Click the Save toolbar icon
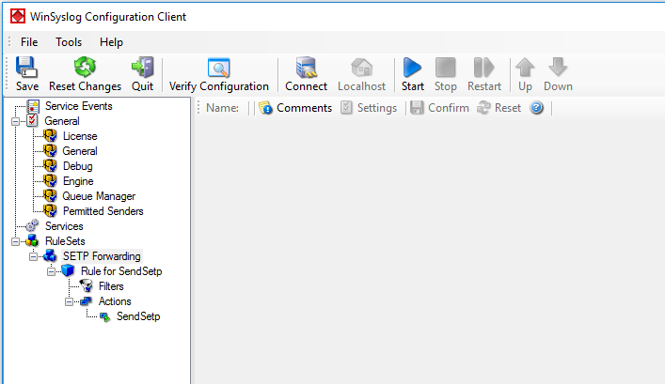665x384 pixels. pos(27,68)
